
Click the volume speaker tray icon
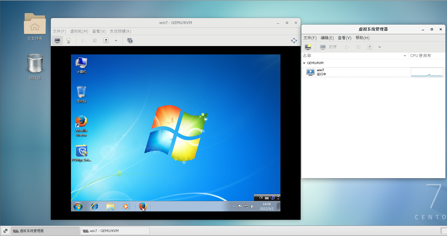252,206
